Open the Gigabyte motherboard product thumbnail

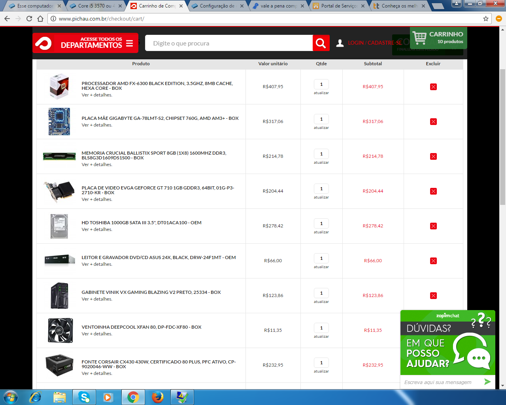(59, 121)
